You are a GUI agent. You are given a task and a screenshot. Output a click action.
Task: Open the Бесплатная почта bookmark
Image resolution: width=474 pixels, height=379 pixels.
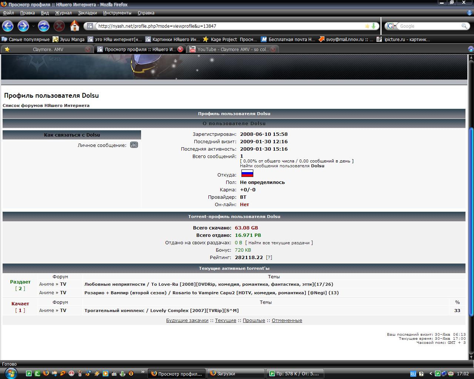pyautogui.click(x=288, y=39)
